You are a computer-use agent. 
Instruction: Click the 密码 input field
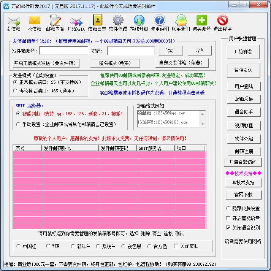point(131,51)
